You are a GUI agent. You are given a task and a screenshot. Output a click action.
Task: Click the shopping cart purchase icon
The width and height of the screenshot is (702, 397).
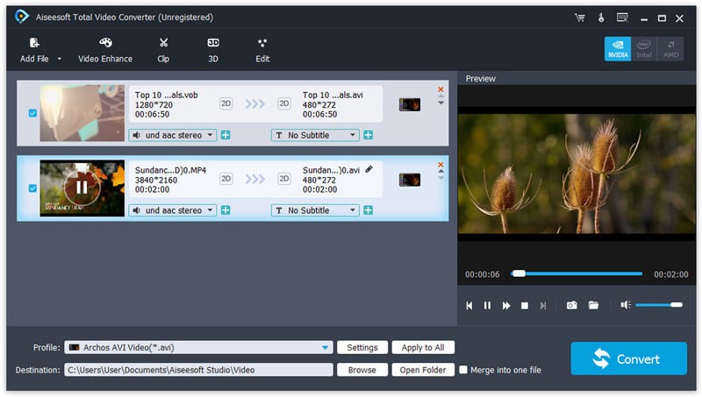pos(579,18)
